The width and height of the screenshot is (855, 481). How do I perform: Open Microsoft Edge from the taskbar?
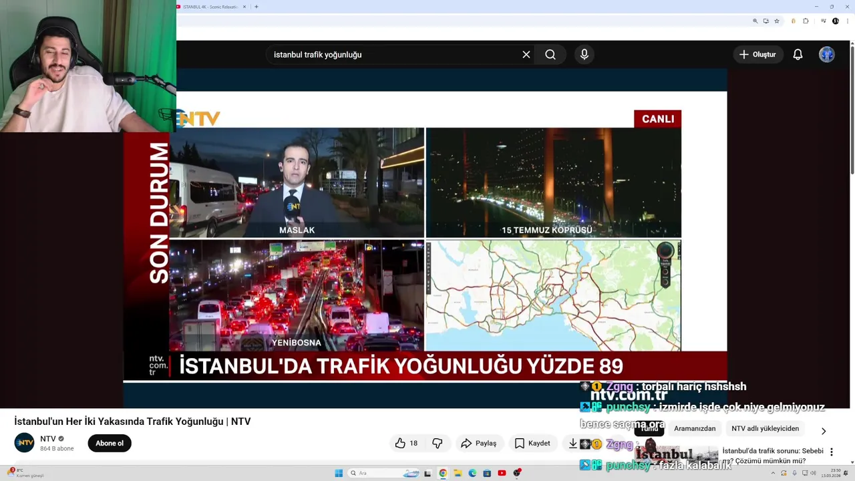(472, 473)
